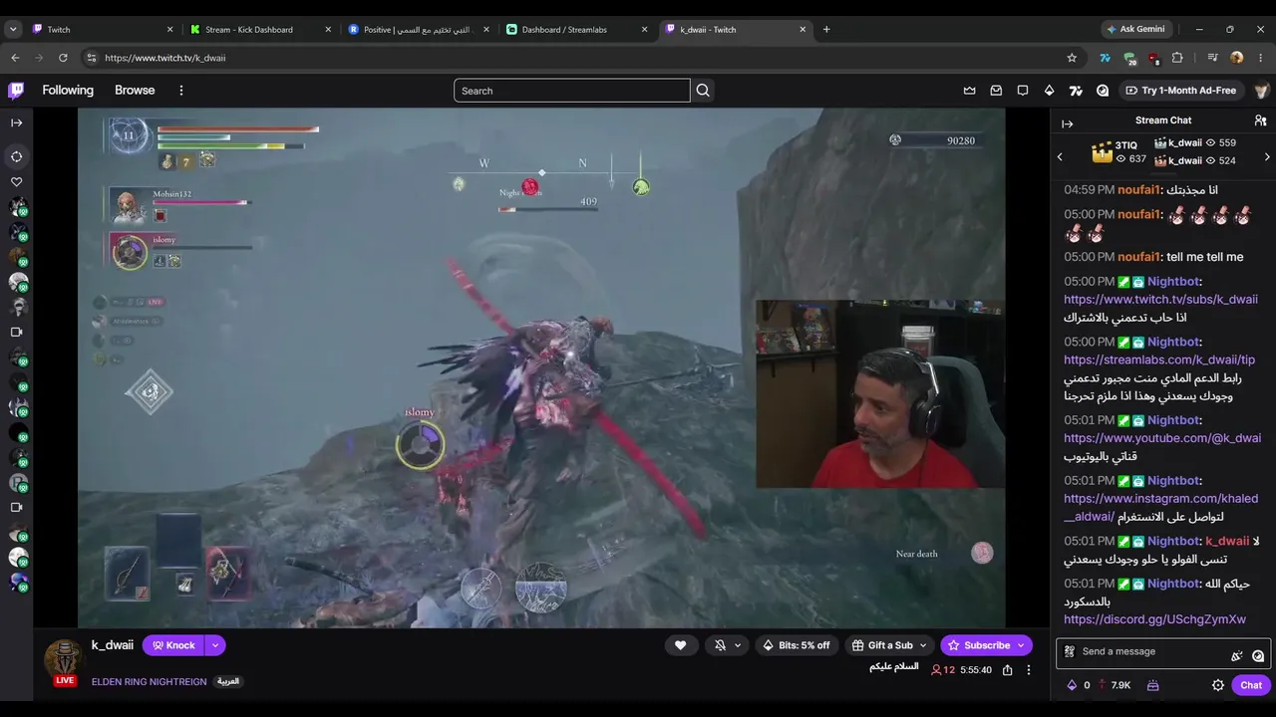Expand the left sidebar with arrow icon

[17, 123]
